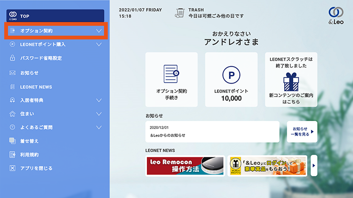Open the 2020/12/01 &Leoからのお知らせ notice
The height and width of the screenshot is (198, 353).
[x=212, y=131]
